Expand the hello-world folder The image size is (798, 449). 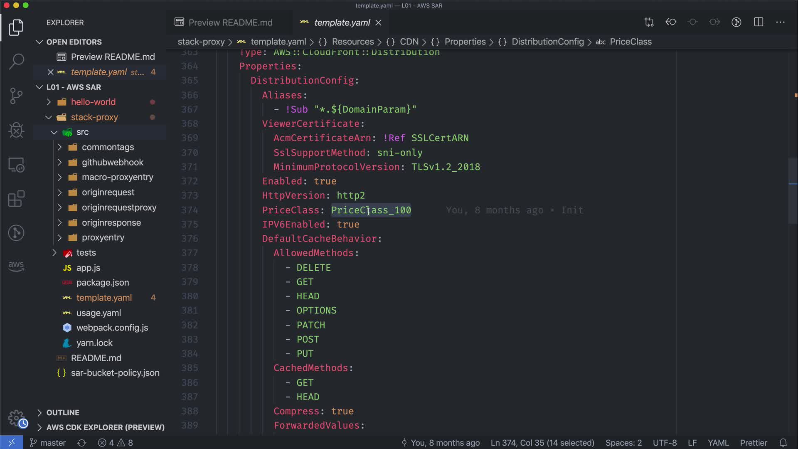point(93,102)
